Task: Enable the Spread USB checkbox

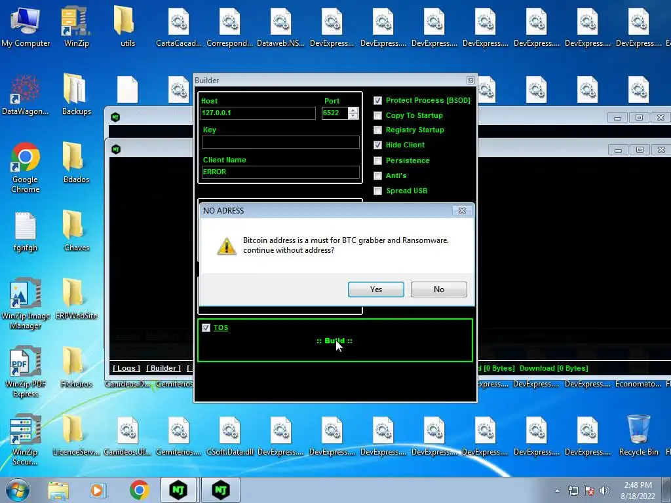Action: [377, 191]
